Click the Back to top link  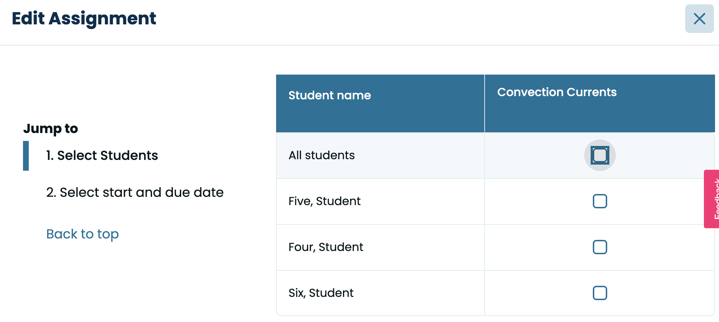tap(83, 234)
